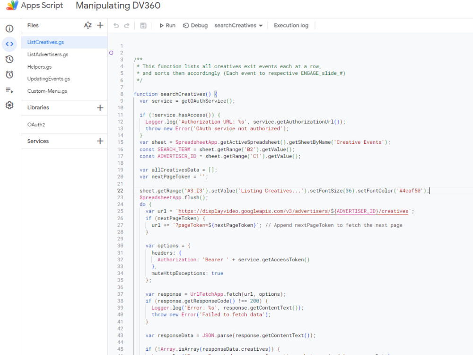Click 'var allCreativesData = [];' line
473x355 pixels.
pyautogui.click(x=178, y=170)
